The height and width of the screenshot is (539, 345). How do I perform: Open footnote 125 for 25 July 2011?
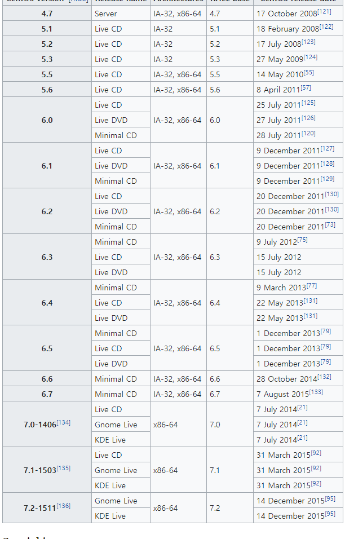308,103
